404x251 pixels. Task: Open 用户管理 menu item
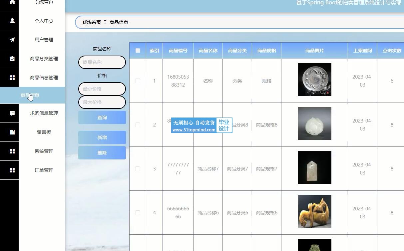click(44, 40)
